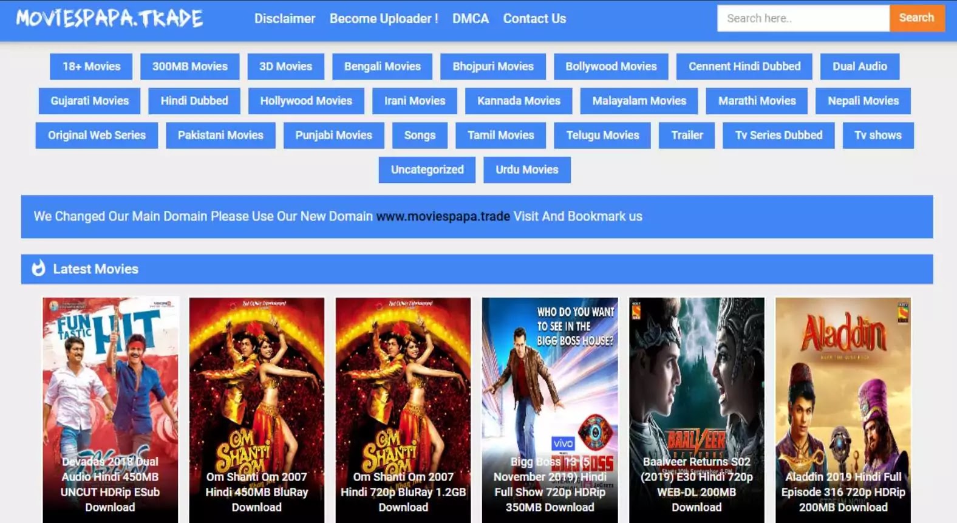Browse the 18+ Movies category
957x523 pixels.
tap(91, 66)
